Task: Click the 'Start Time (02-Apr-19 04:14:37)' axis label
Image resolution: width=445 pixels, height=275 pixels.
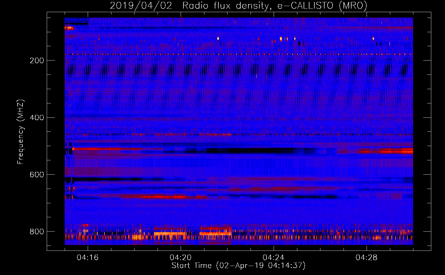Action: [x=238, y=266]
